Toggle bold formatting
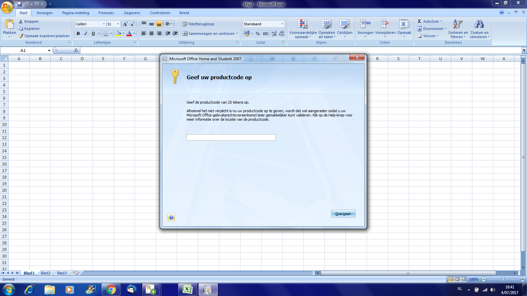 [x=78, y=34]
